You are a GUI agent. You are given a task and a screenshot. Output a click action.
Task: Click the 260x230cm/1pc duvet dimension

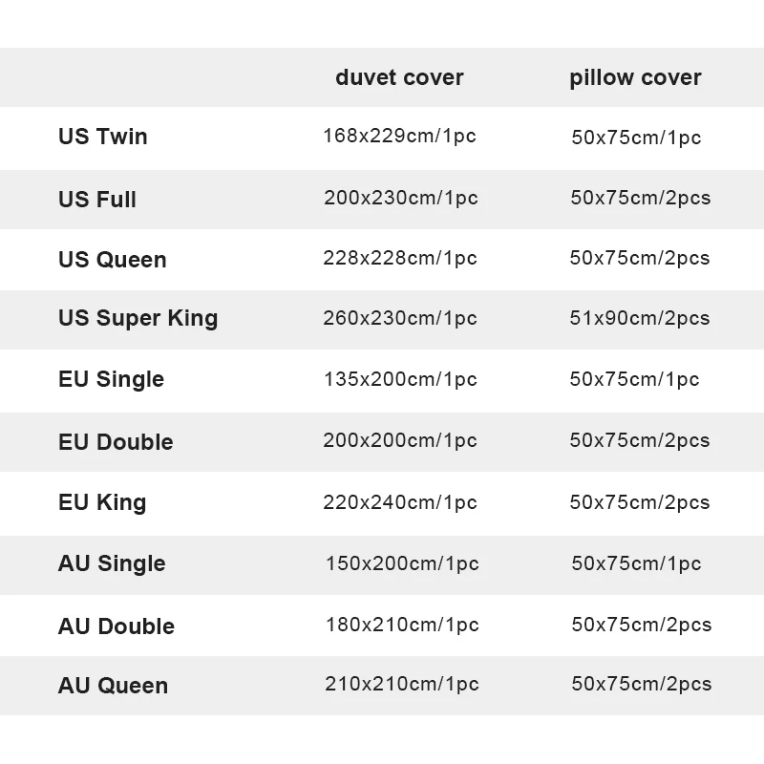pos(400,318)
